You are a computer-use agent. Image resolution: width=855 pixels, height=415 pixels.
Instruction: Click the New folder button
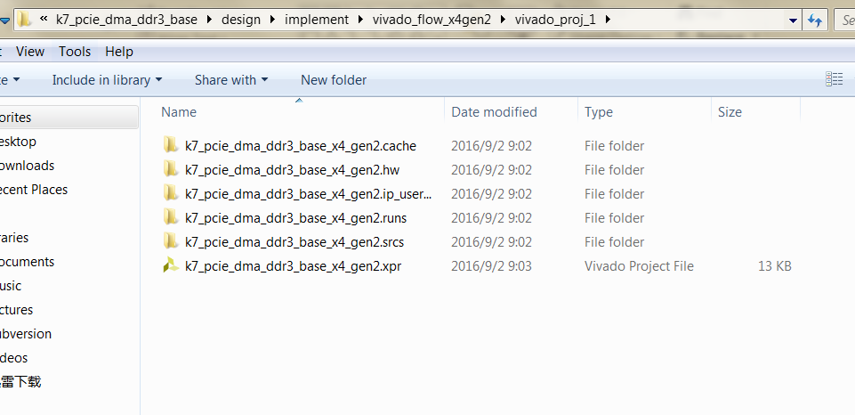(334, 80)
